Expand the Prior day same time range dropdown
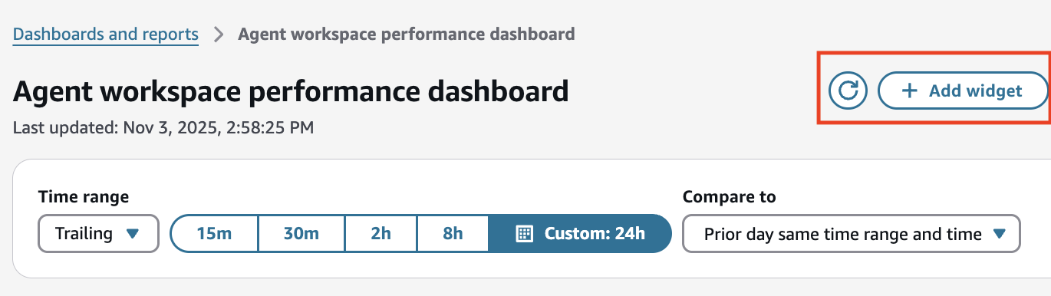The width and height of the screenshot is (1051, 296). pos(852,233)
